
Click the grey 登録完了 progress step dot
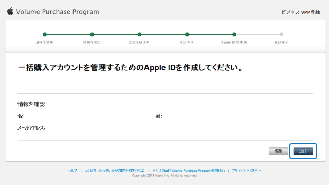281,34
